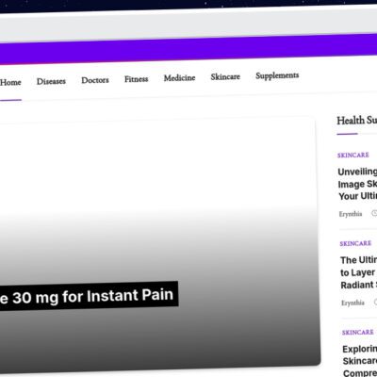Click SKINCARE tag above 'to Layer' article
This screenshot has height=377, width=377.
tap(355, 243)
